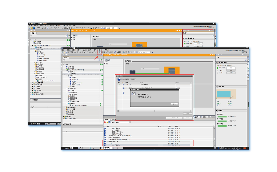Image resolution: width=277 pixels, height=172 pixels.
Task: Collapse CPU operator panel in front online tools
Action: coord(216,63)
